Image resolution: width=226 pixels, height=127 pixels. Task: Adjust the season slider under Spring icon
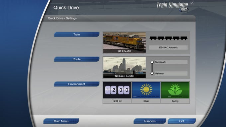pyautogui.click(x=175, y=97)
